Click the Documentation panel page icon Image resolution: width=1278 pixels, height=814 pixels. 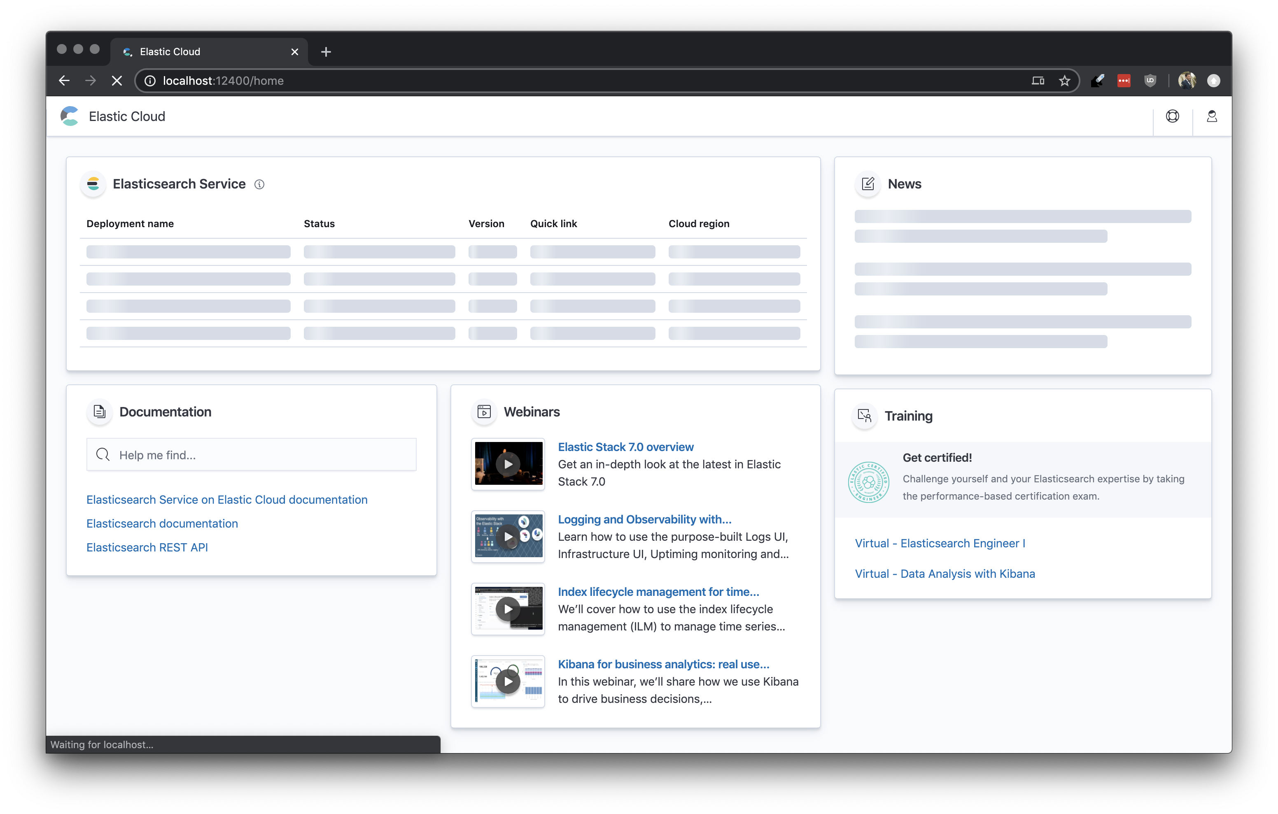coord(99,412)
